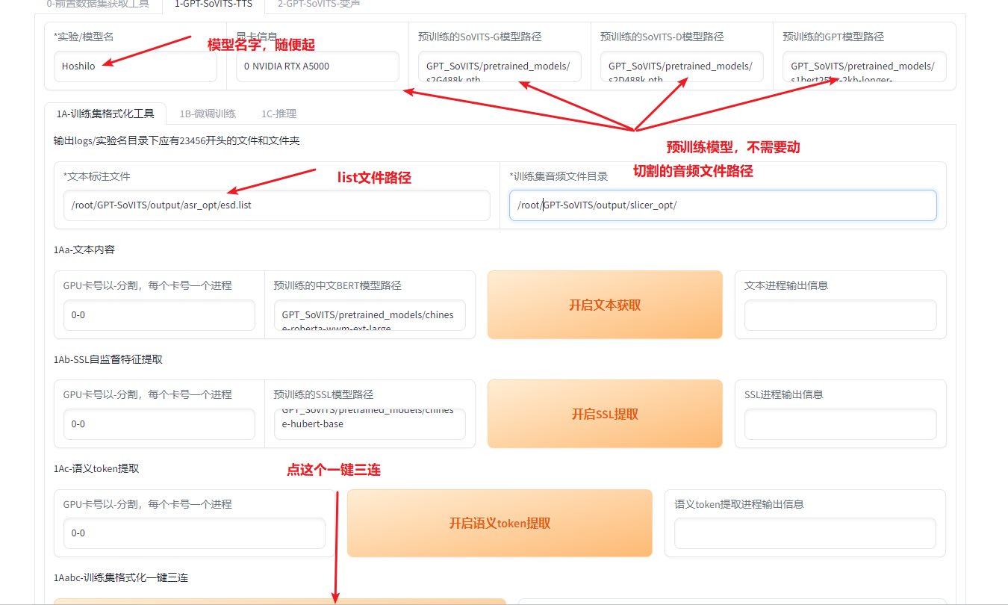Go to the 0-前置数据集获取工具 tab
This screenshot has height=605, width=1008.
pos(98,4)
